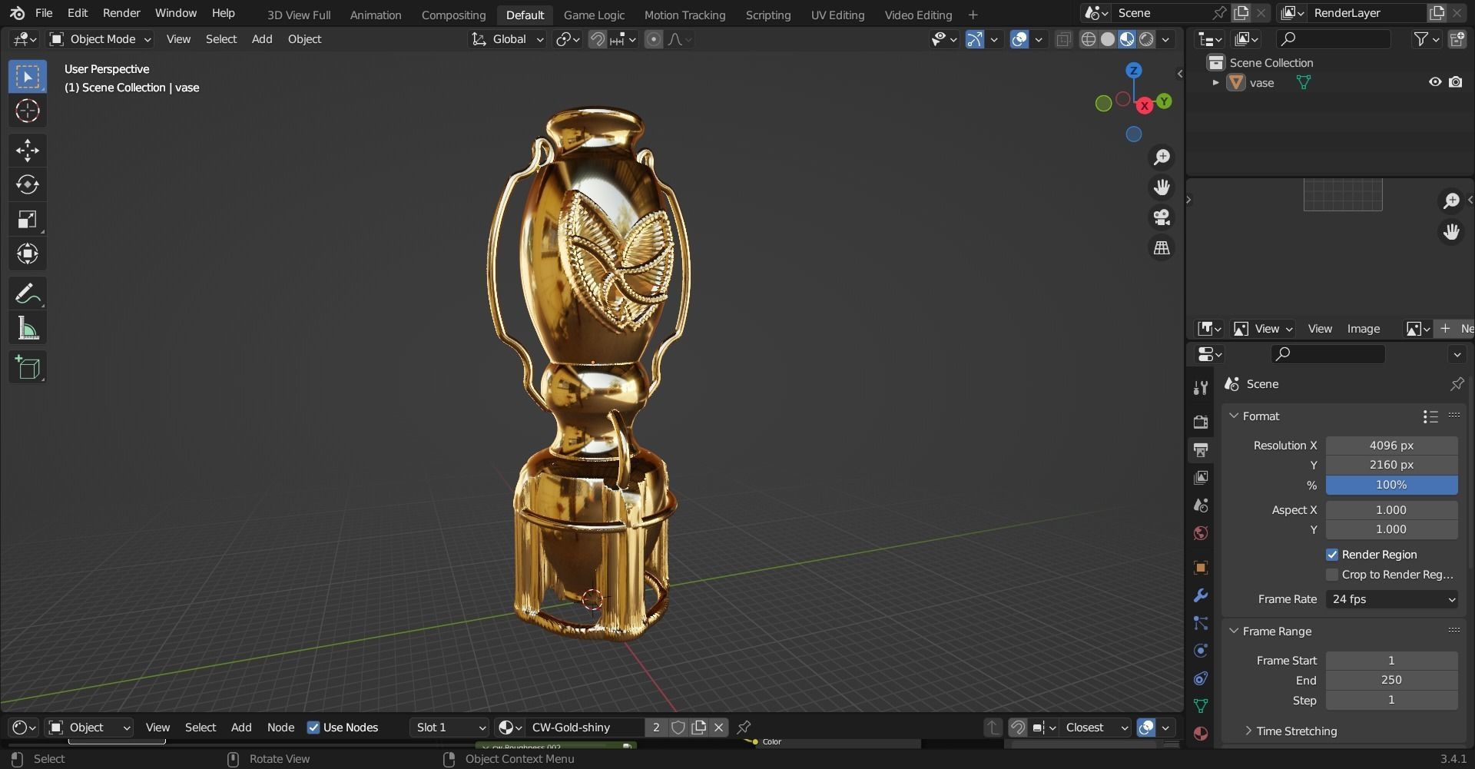Open the Render properties tab
The width and height of the screenshot is (1475, 769).
pyautogui.click(x=1201, y=422)
